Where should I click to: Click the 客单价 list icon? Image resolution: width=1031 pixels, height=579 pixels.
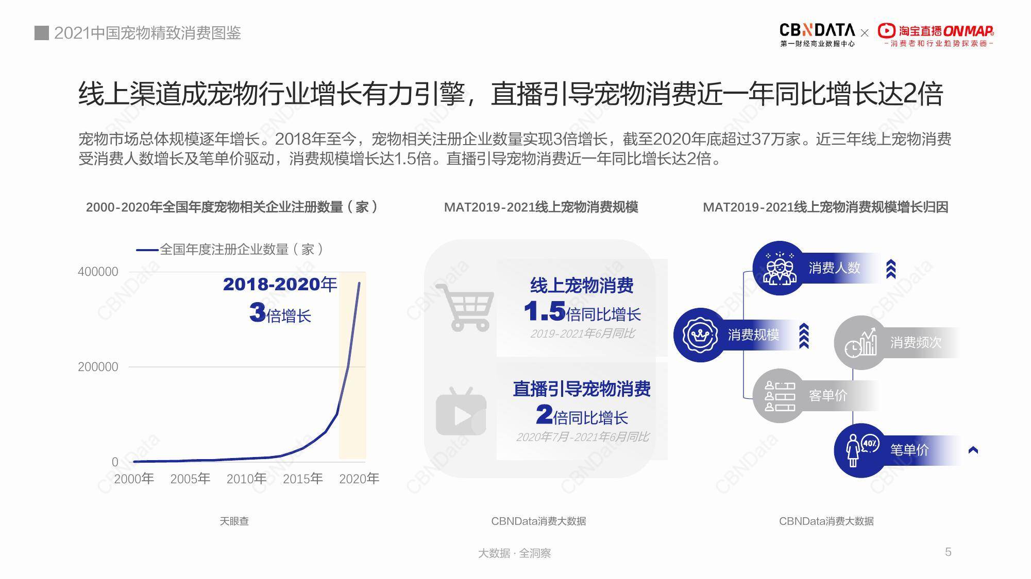[780, 396]
